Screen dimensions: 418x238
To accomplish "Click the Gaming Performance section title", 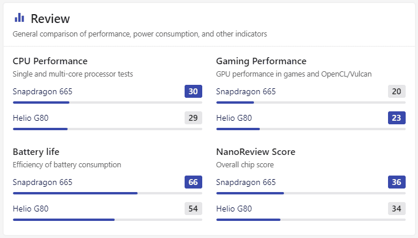I will 261,61.
